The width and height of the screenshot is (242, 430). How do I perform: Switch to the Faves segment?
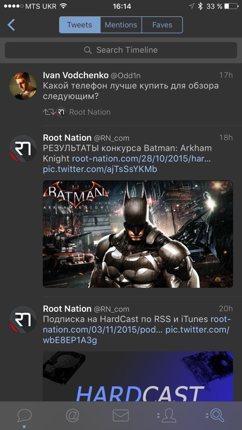tap(162, 25)
